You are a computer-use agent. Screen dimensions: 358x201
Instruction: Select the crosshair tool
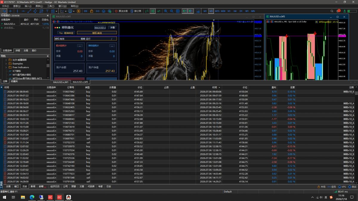(11, 11)
